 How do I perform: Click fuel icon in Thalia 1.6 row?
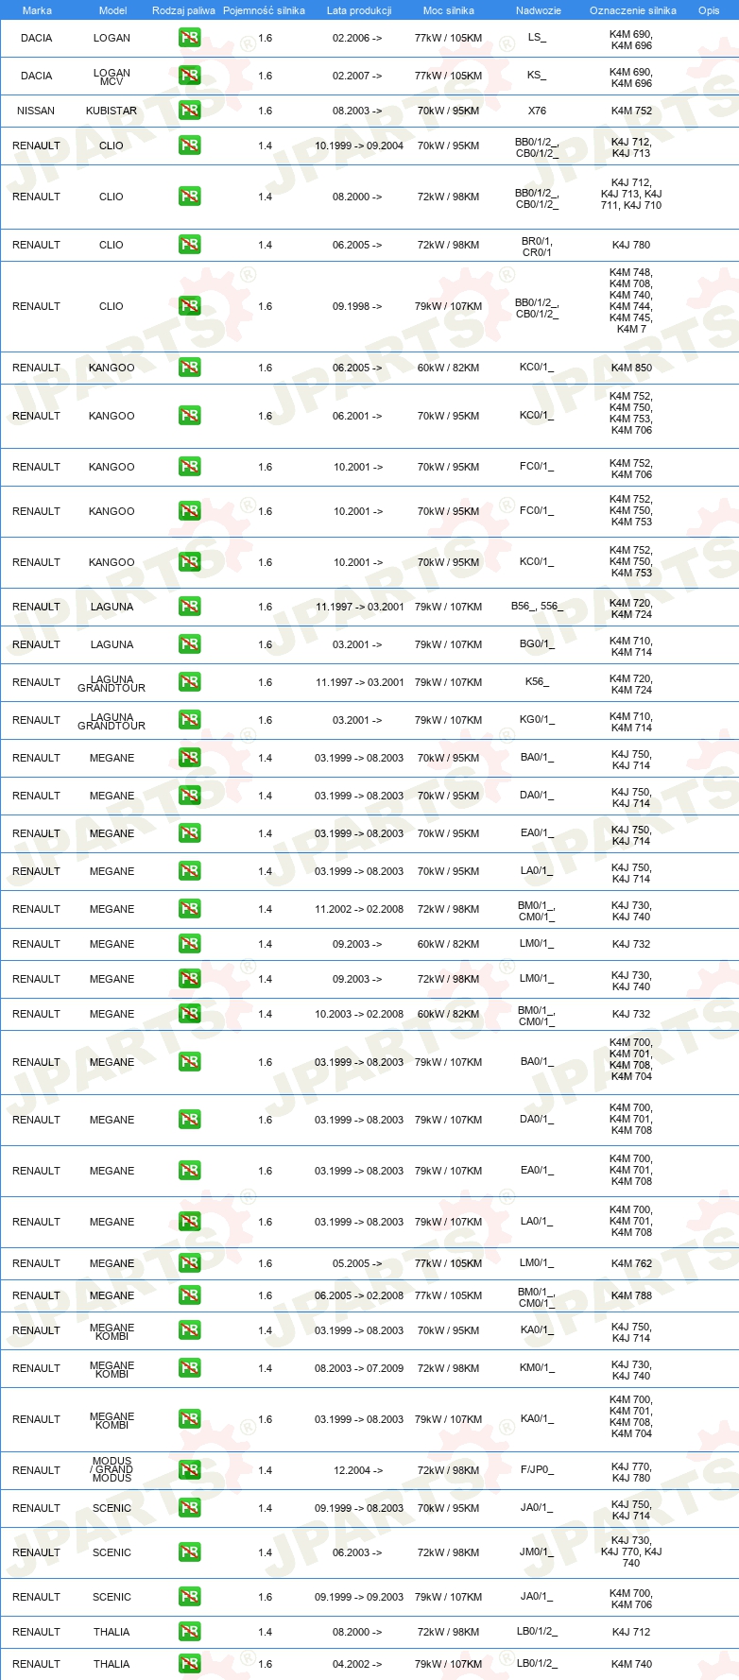(189, 1665)
